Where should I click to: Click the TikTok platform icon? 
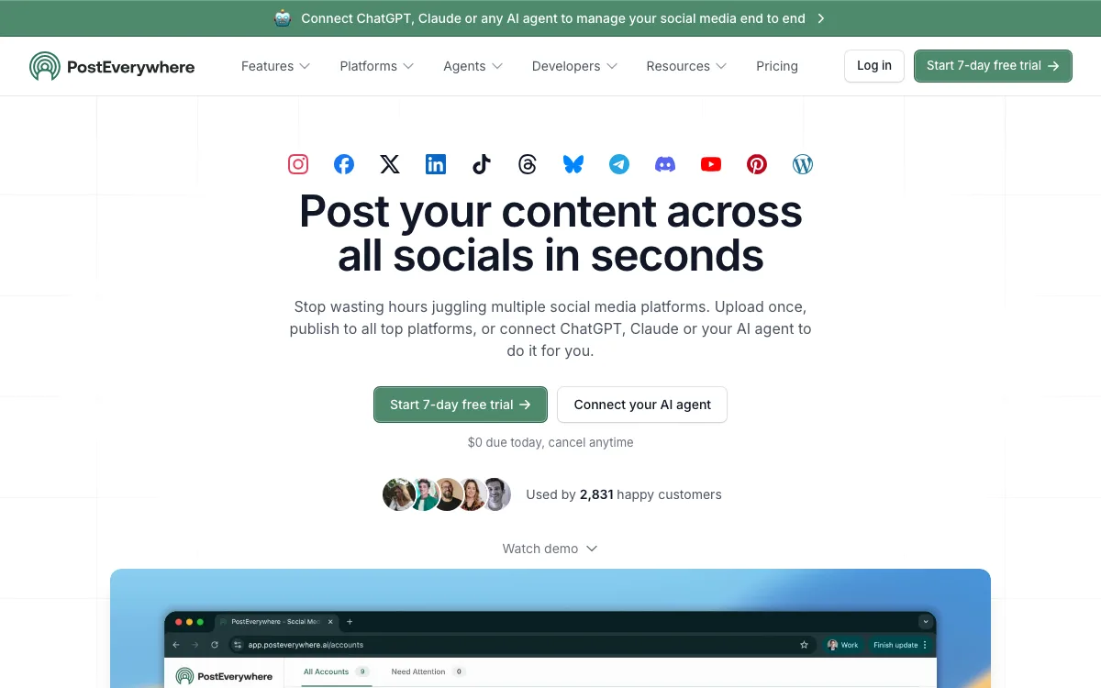pos(482,164)
